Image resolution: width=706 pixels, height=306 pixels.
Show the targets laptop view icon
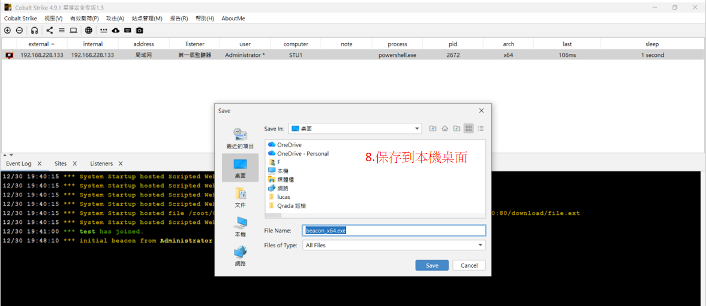[x=73, y=30]
